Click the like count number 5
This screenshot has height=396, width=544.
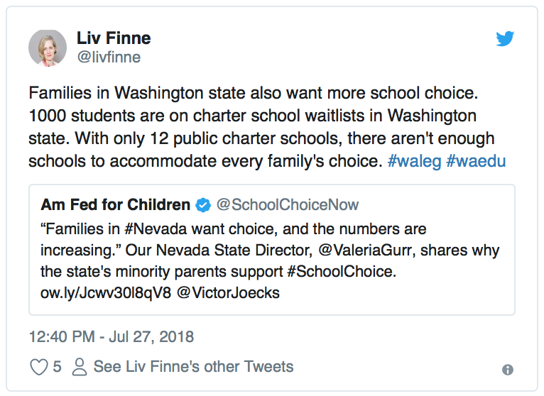pyautogui.click(x=58, y=367)
